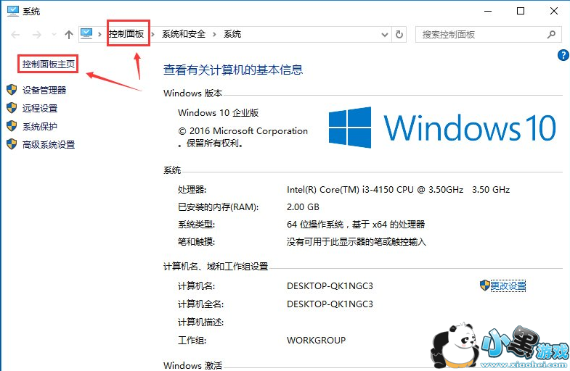570x371 pixels.
Task: Open 系统和安全 breadcrumb
Action: click(x=184, y=34)
